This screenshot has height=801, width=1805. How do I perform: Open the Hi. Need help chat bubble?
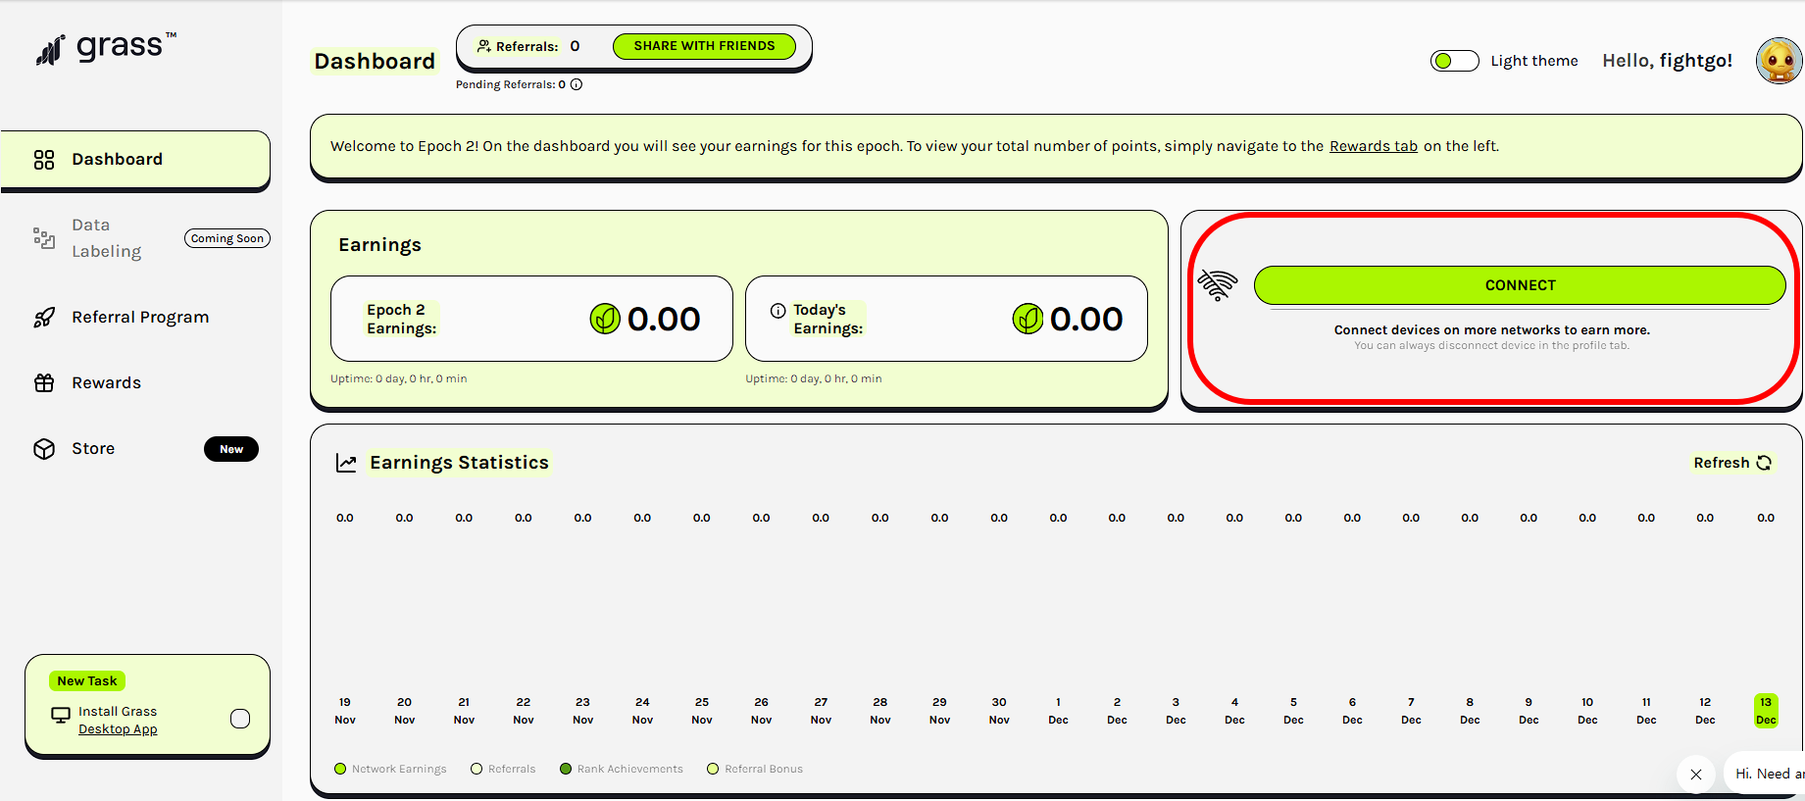(1765, 774)
